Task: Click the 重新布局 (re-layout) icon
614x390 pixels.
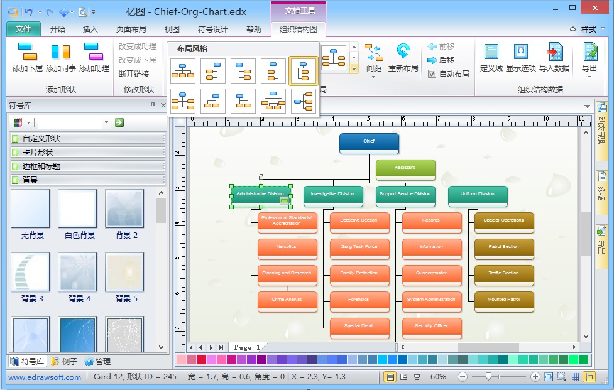Action: [x=403, y=52]
